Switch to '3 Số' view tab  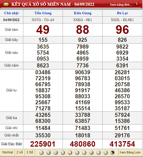30,152
